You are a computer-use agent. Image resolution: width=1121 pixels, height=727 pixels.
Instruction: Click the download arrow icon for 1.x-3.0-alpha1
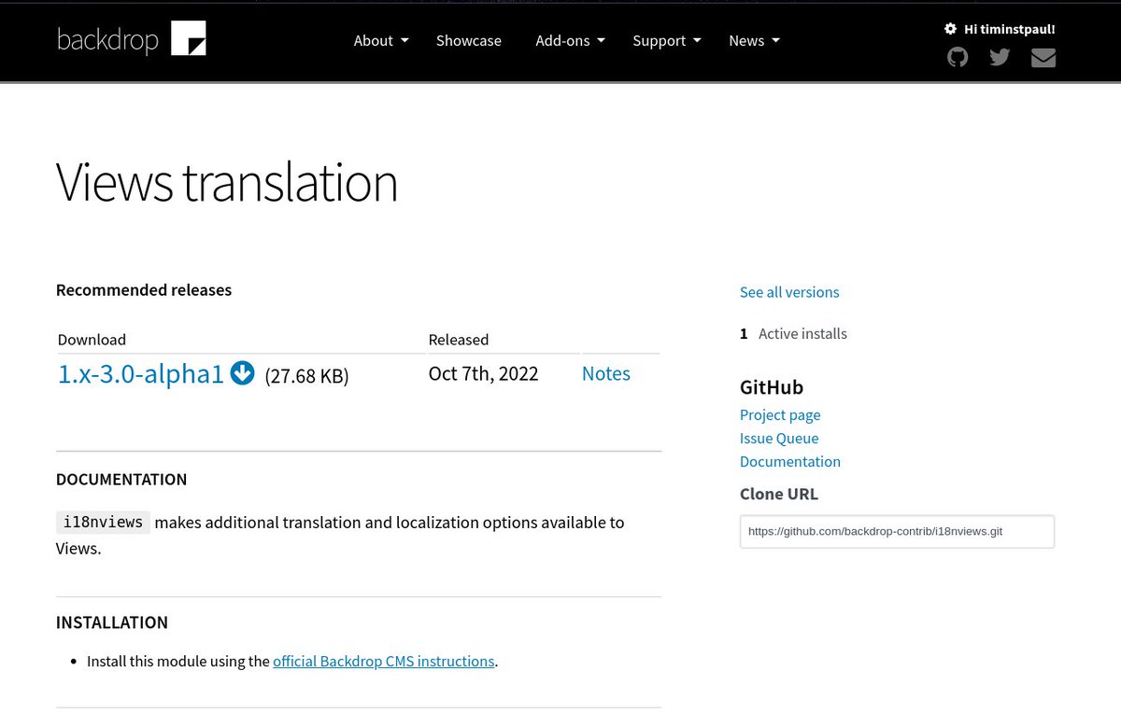[242, 373]
